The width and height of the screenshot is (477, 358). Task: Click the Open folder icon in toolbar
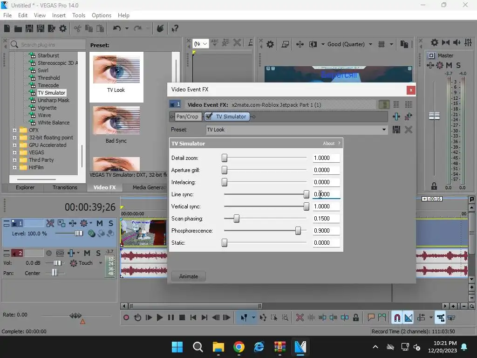click(18, 28)
